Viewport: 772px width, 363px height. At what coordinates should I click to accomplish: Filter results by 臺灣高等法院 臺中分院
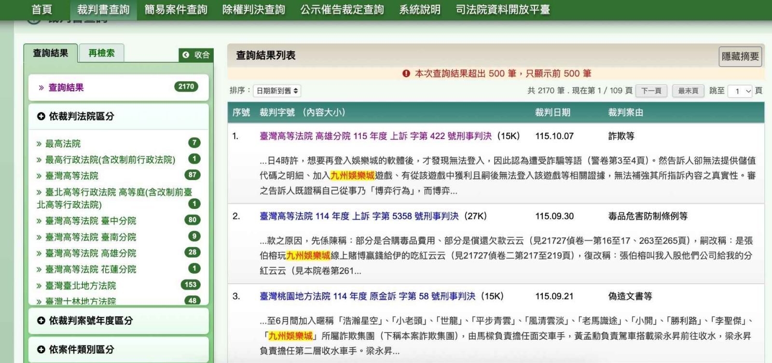(91, 221)
